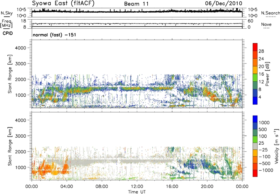
Task: Click the '4' value on power color bar
Action: coord(260,97)
